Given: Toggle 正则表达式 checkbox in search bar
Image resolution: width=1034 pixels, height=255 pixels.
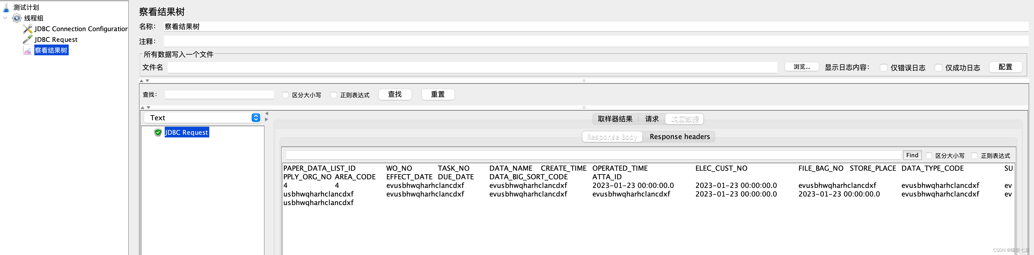Looking at the screenshot, I should click(x=333, y=95).
